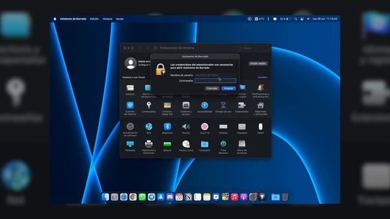Open the Red network globe pane
Screen dimensions: 390x219
[149, 128]
